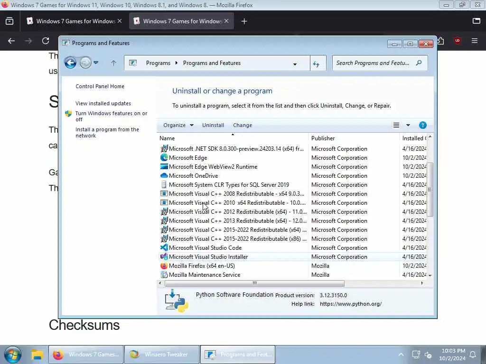Click the Uninstall toolbar button
Viewport: 486px width, 364px height.
(x=213, y=125)
